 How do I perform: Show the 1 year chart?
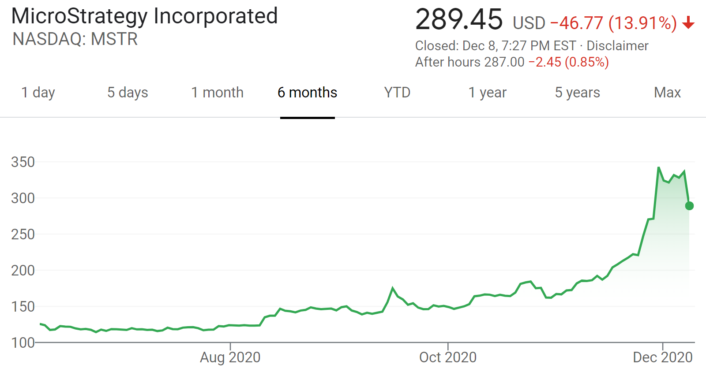[487, 93]
